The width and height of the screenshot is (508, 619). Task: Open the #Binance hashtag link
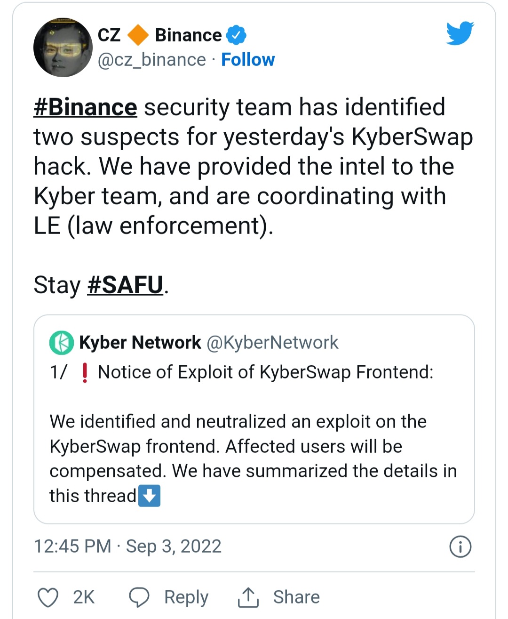tap(85, 107)
